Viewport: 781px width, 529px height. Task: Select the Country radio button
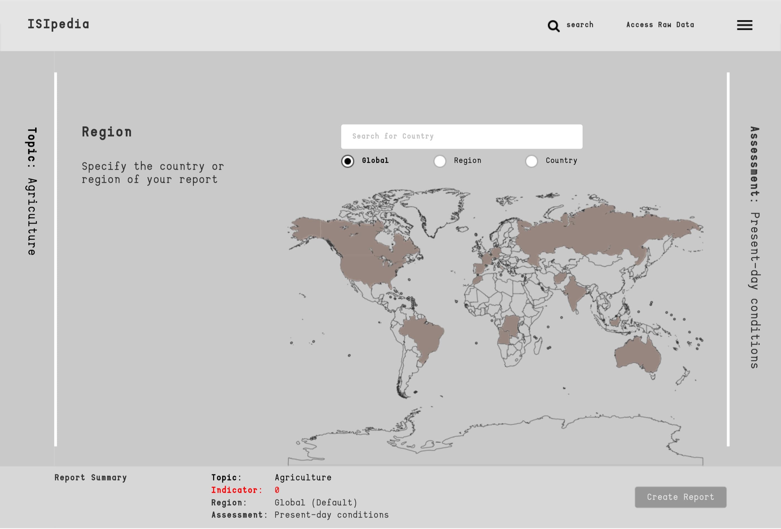(x=531, y=161)
